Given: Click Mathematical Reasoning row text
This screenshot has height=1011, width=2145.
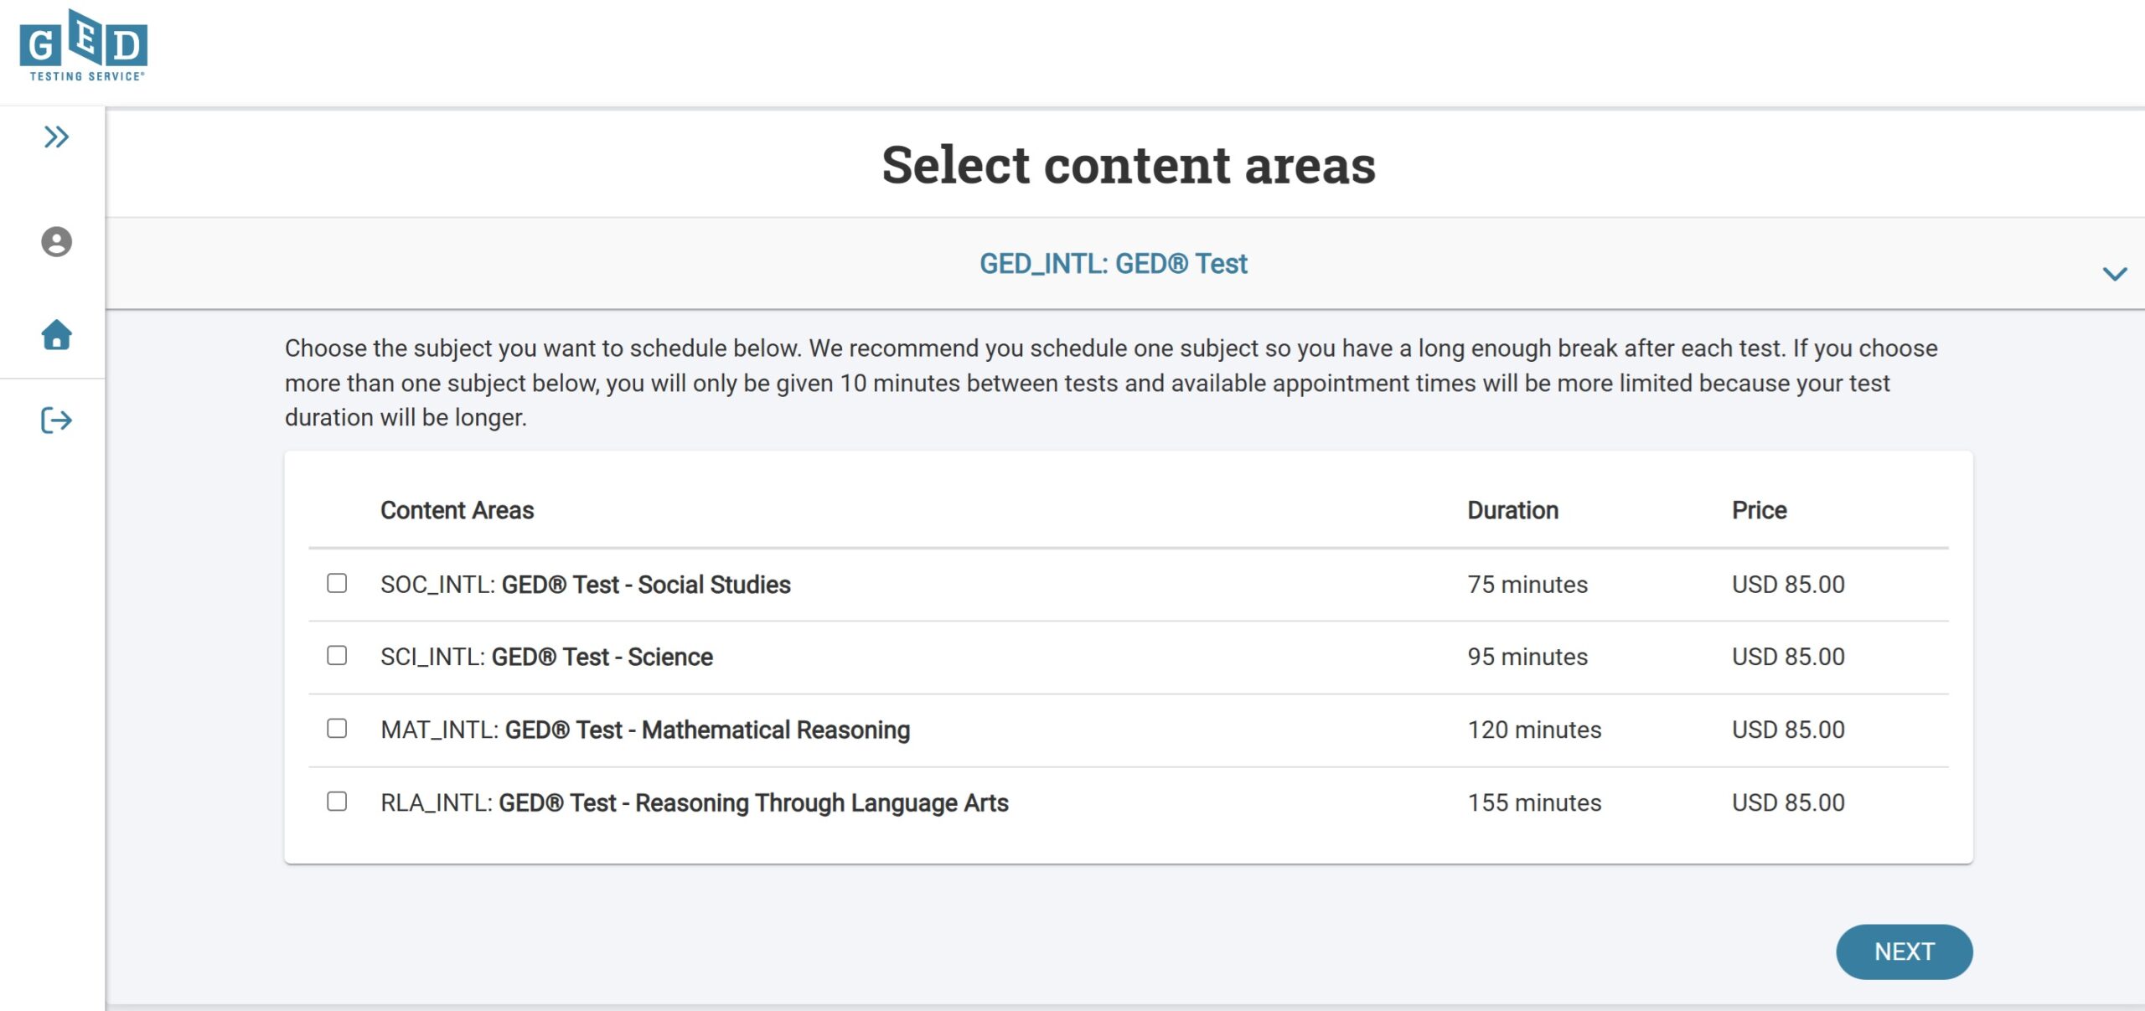Looking at the screenshot, I should [644, 730].
